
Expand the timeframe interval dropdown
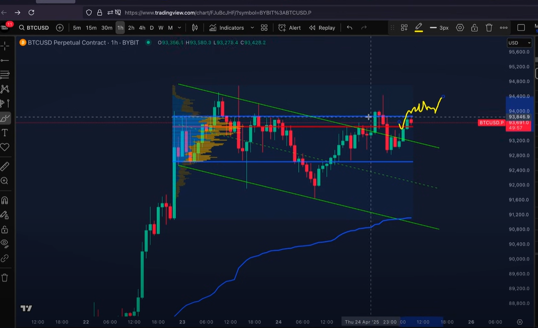(x=179, y=28)
